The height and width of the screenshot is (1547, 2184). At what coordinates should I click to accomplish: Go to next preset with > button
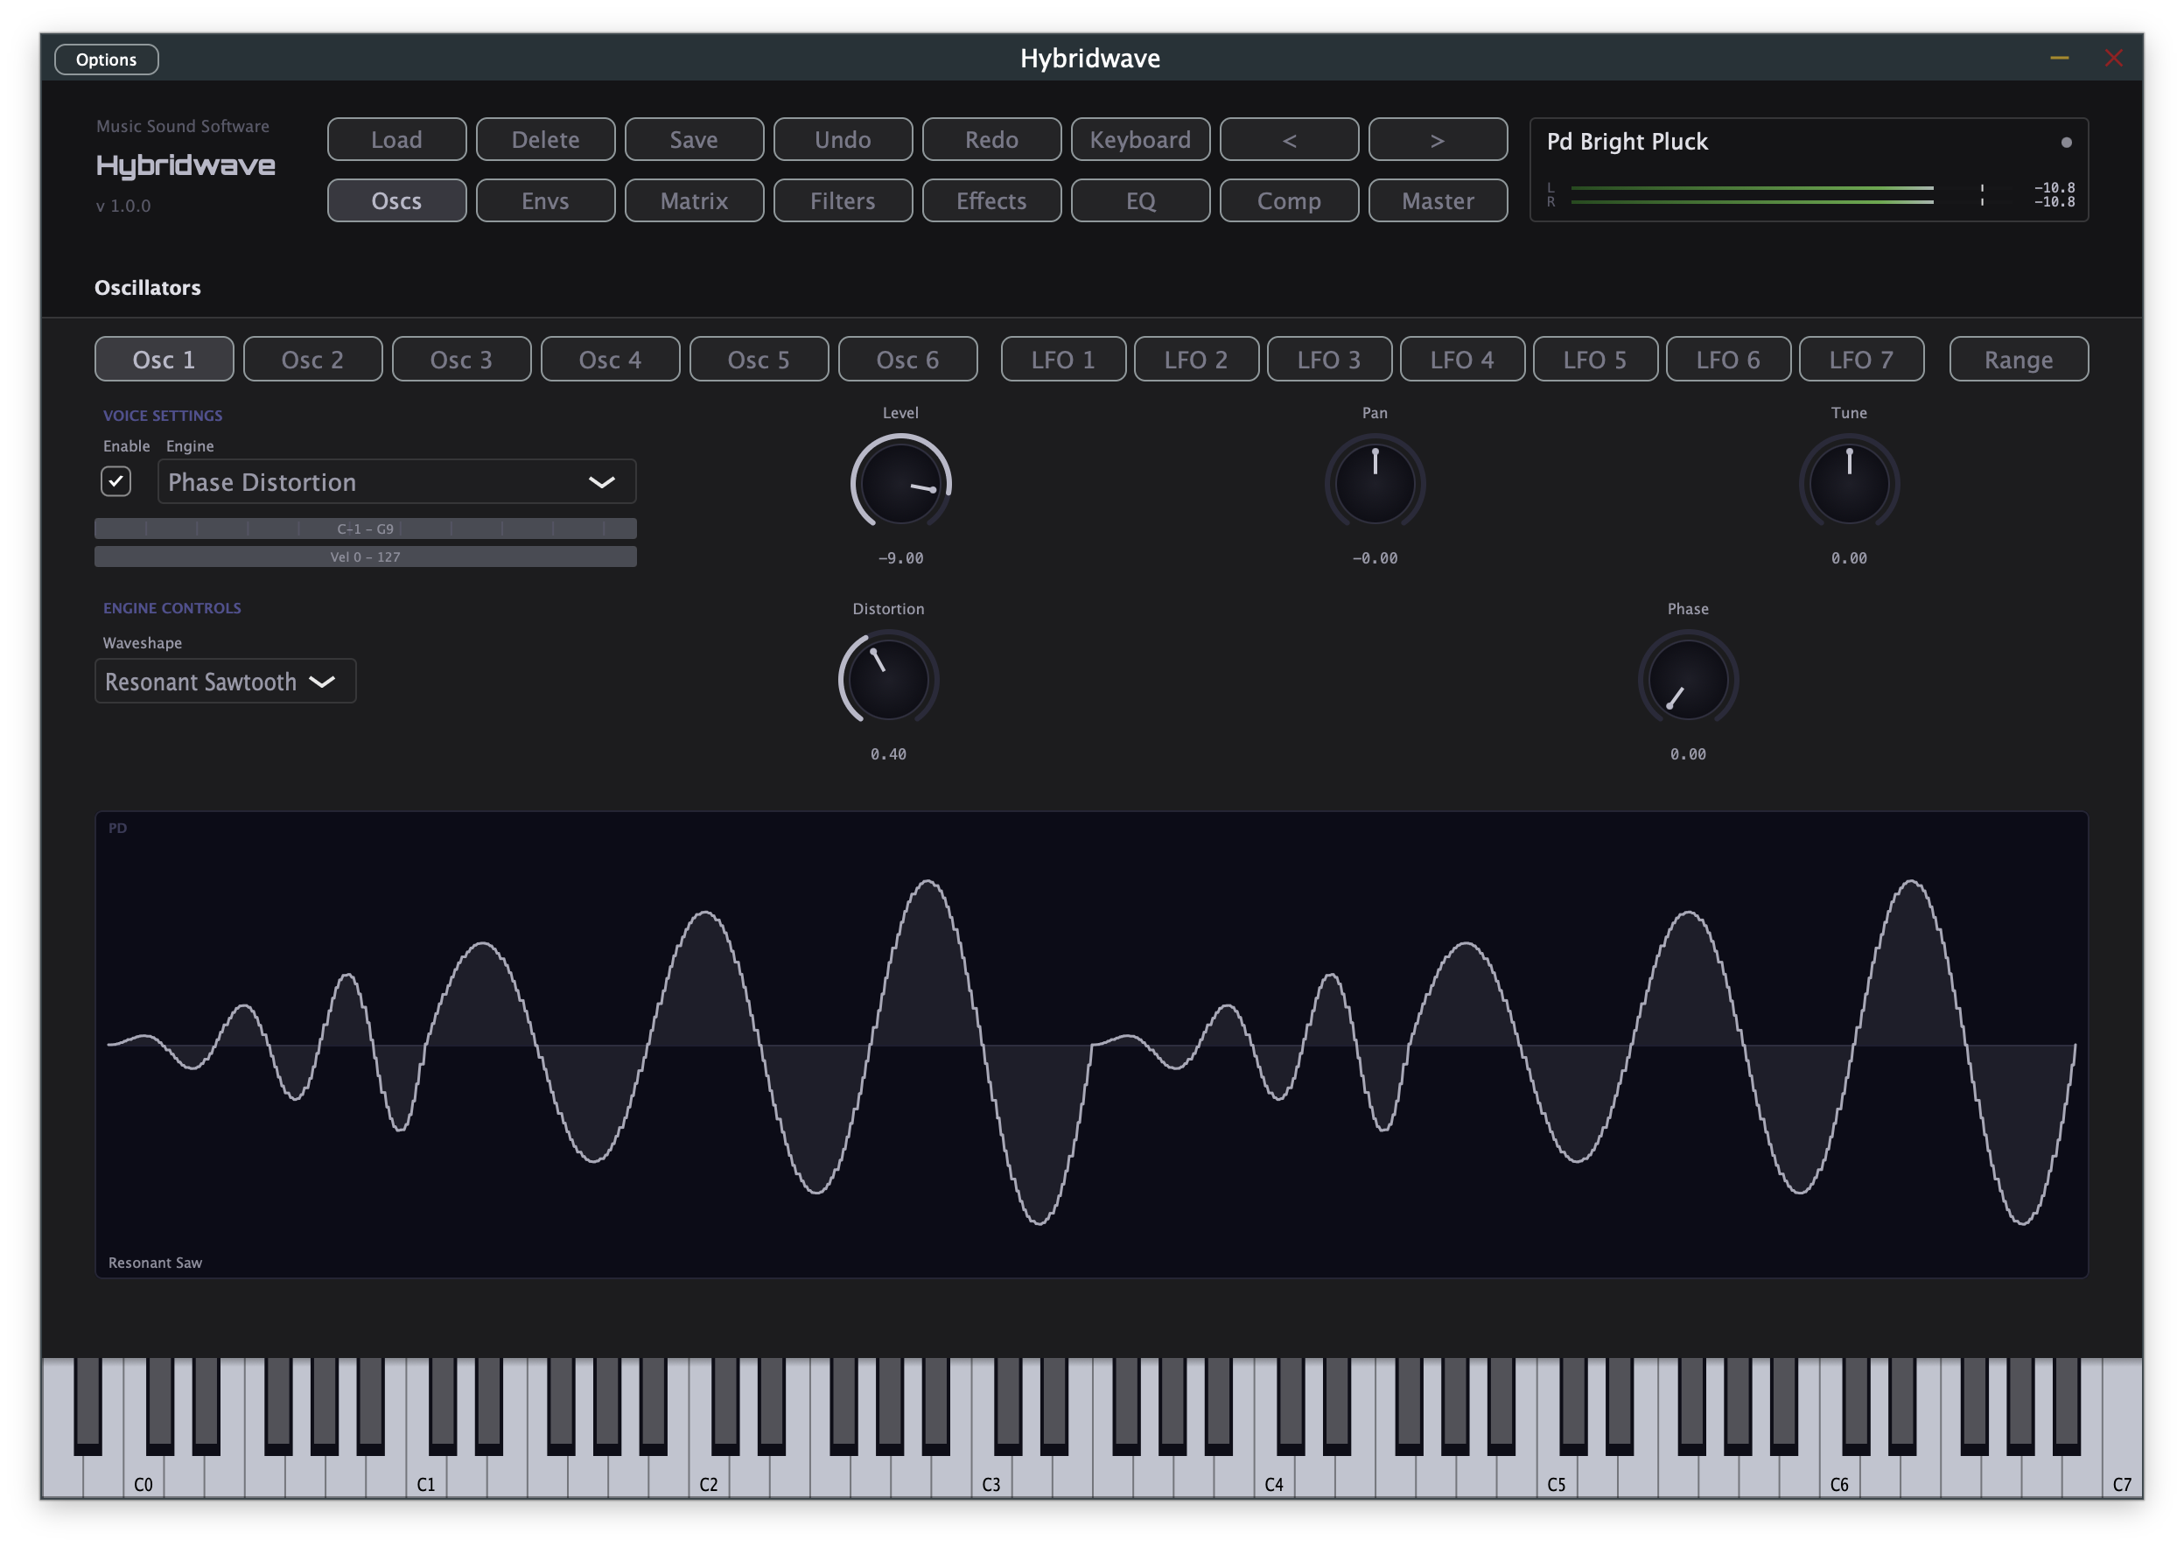click(x=1437, y=139)
